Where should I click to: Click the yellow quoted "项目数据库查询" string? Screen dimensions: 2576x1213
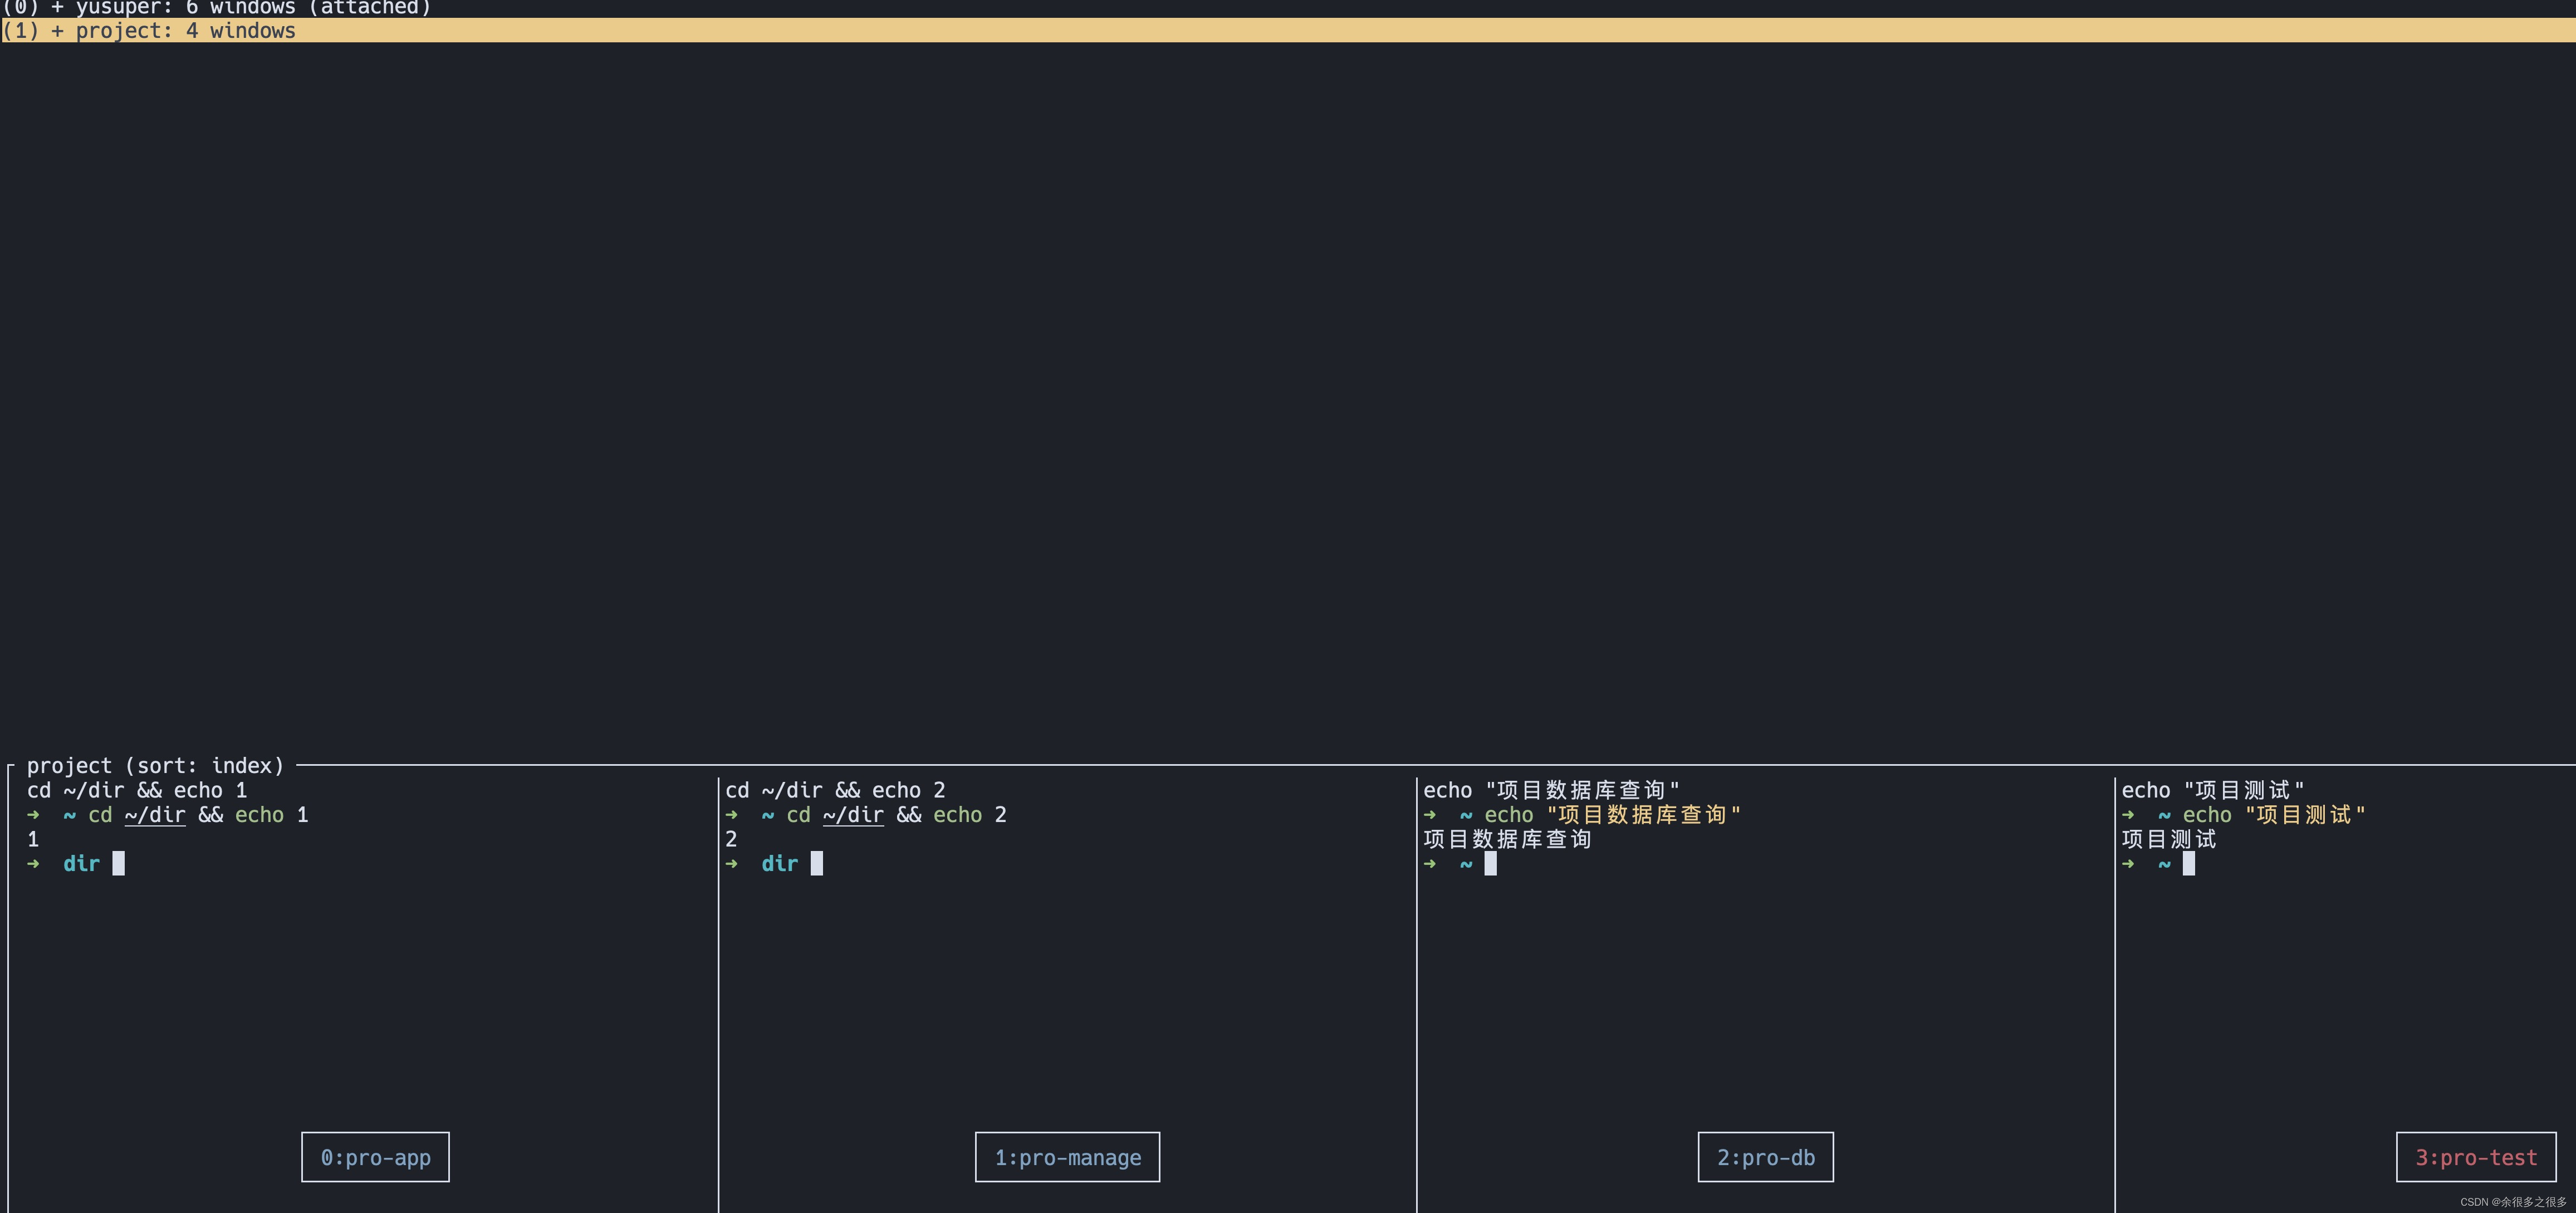[1643, 815]
